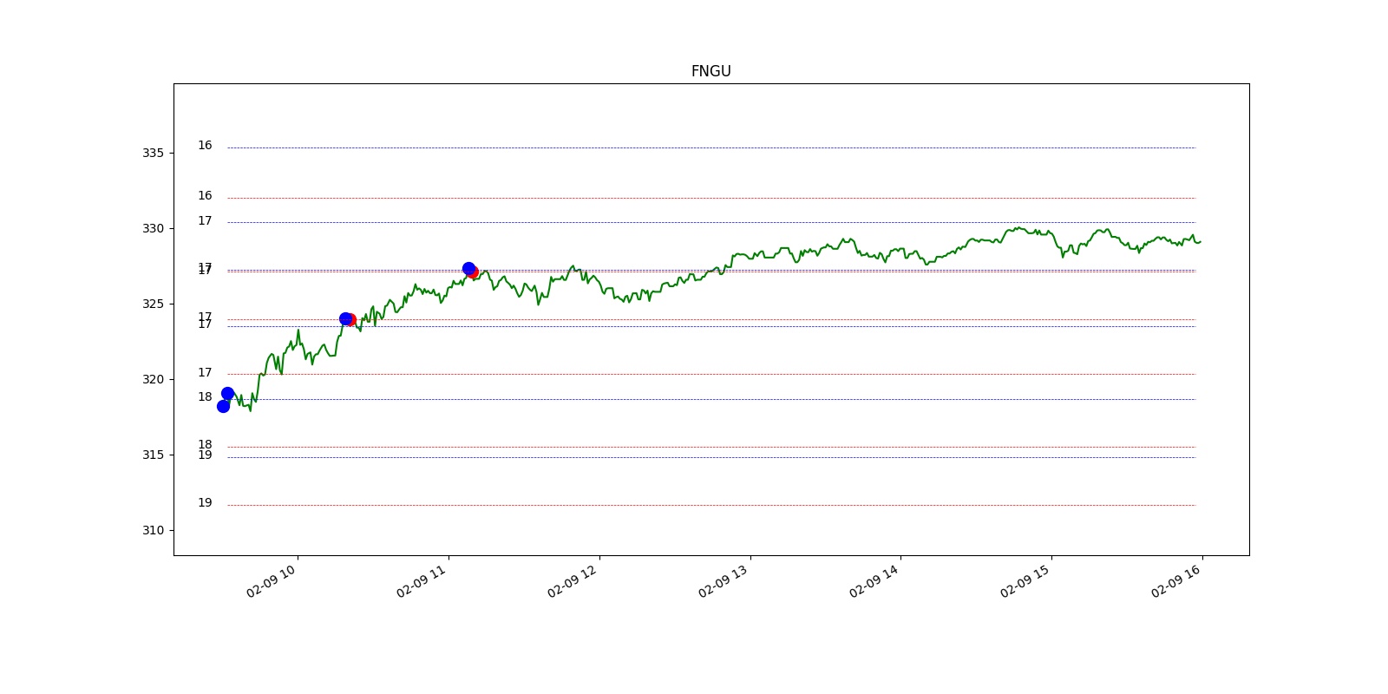
Task: Click the '02-09 10' x-axis label
Action: tap(271, 581)
